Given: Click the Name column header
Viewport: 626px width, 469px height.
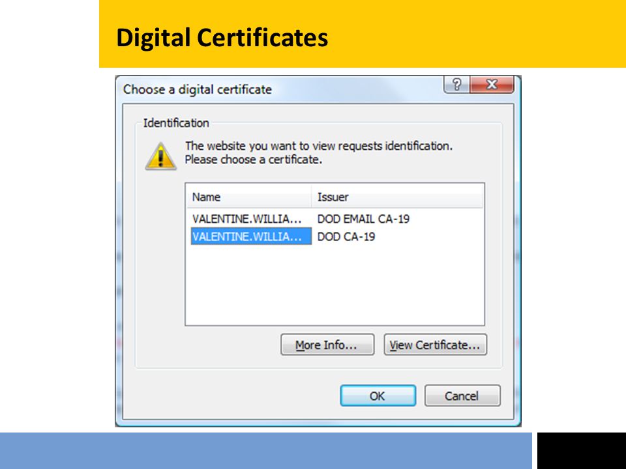Looking at the screenshot, I should 248,197.
